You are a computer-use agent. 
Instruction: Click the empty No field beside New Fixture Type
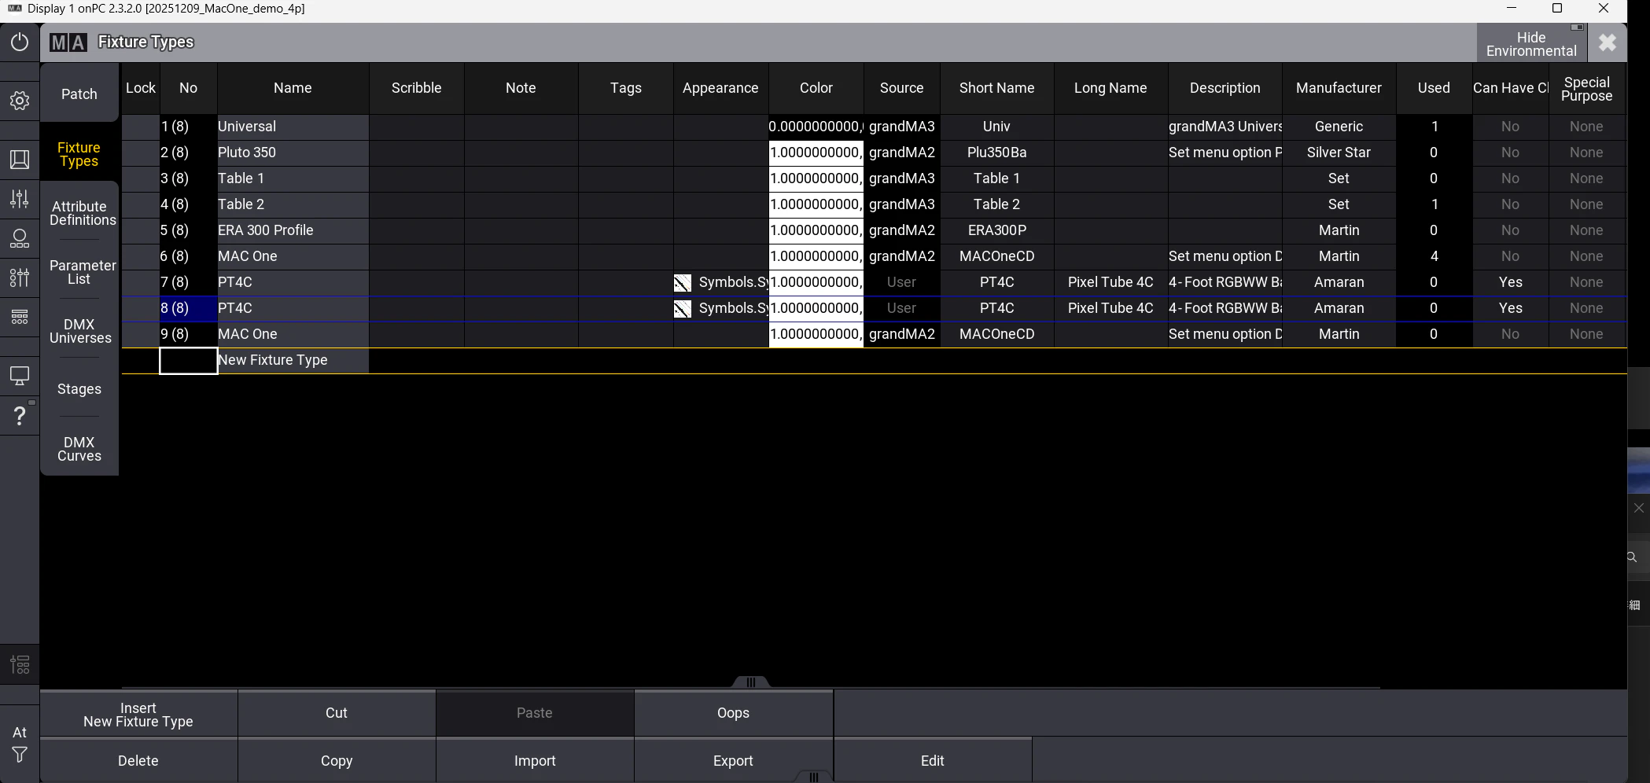tap(189, 361)
